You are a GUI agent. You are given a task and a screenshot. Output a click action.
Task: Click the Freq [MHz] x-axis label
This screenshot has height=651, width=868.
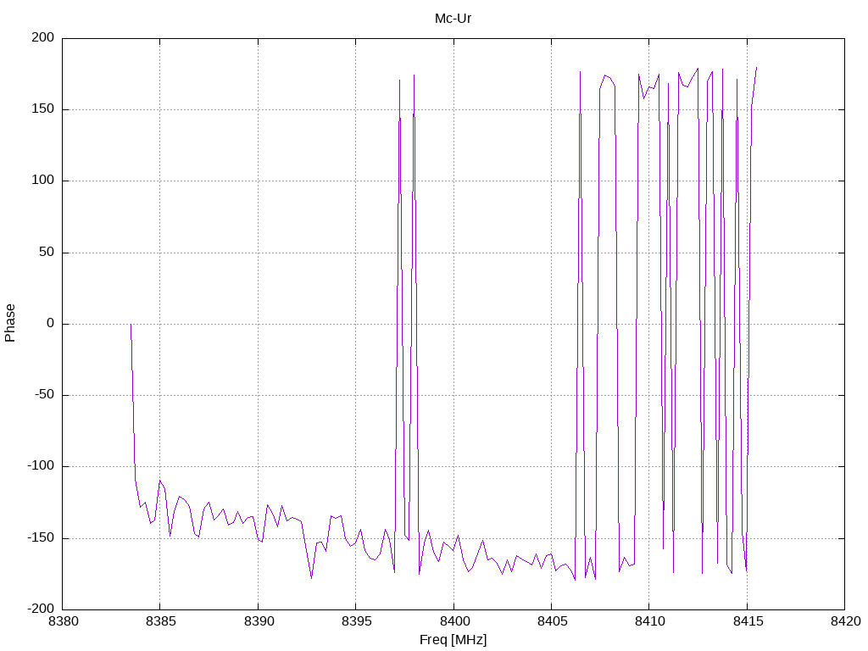click(453, 639)
